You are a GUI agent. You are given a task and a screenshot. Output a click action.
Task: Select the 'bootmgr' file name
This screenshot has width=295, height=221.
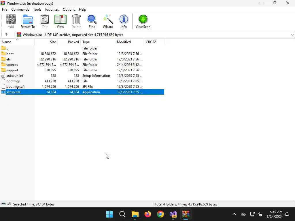coord(13,81)
